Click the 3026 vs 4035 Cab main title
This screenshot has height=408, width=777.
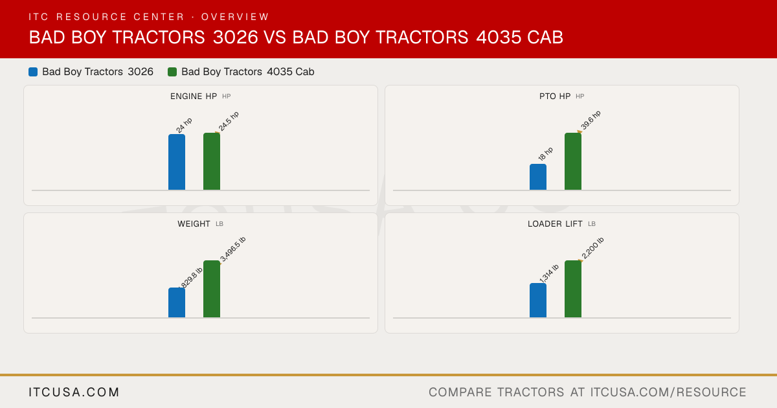tap(296, 38)
